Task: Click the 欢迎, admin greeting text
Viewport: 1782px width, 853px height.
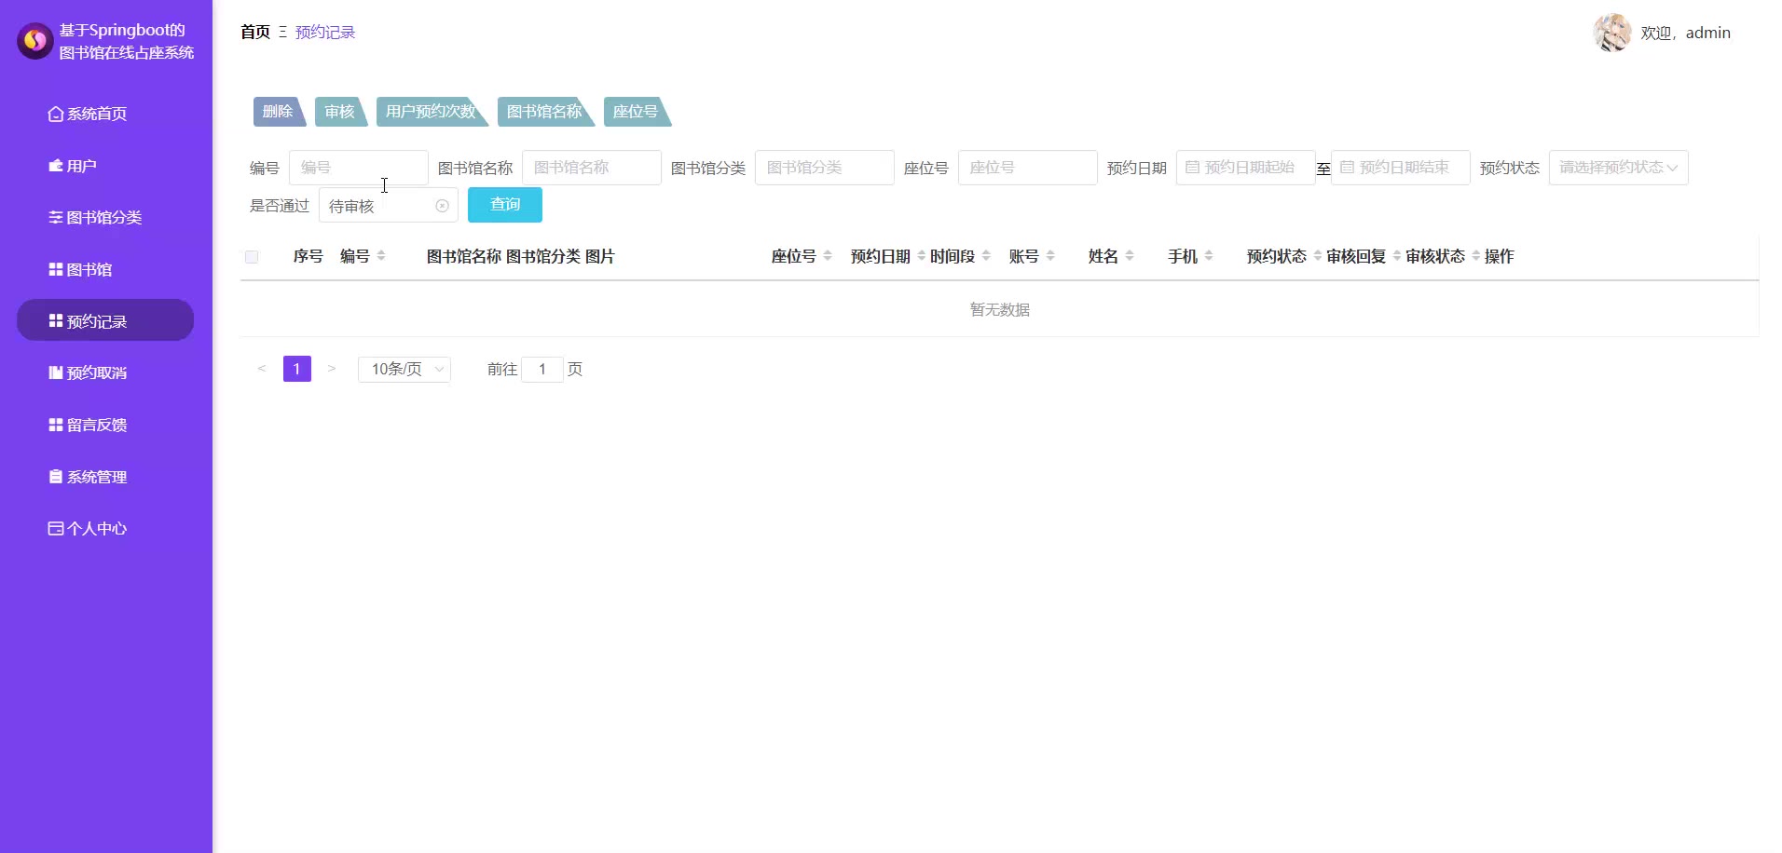Action: click(x=1685, y=33)
